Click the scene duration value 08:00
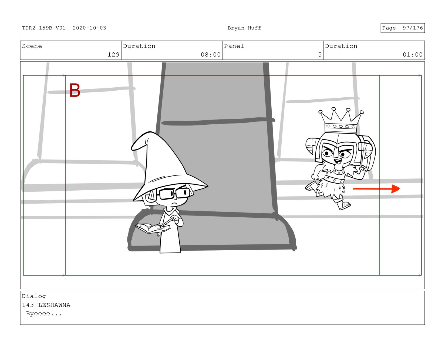445x345 pixels. tap(211, 55)
